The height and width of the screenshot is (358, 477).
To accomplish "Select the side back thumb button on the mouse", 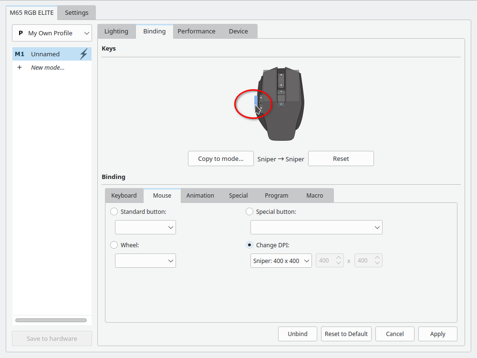I will [261, 108].
